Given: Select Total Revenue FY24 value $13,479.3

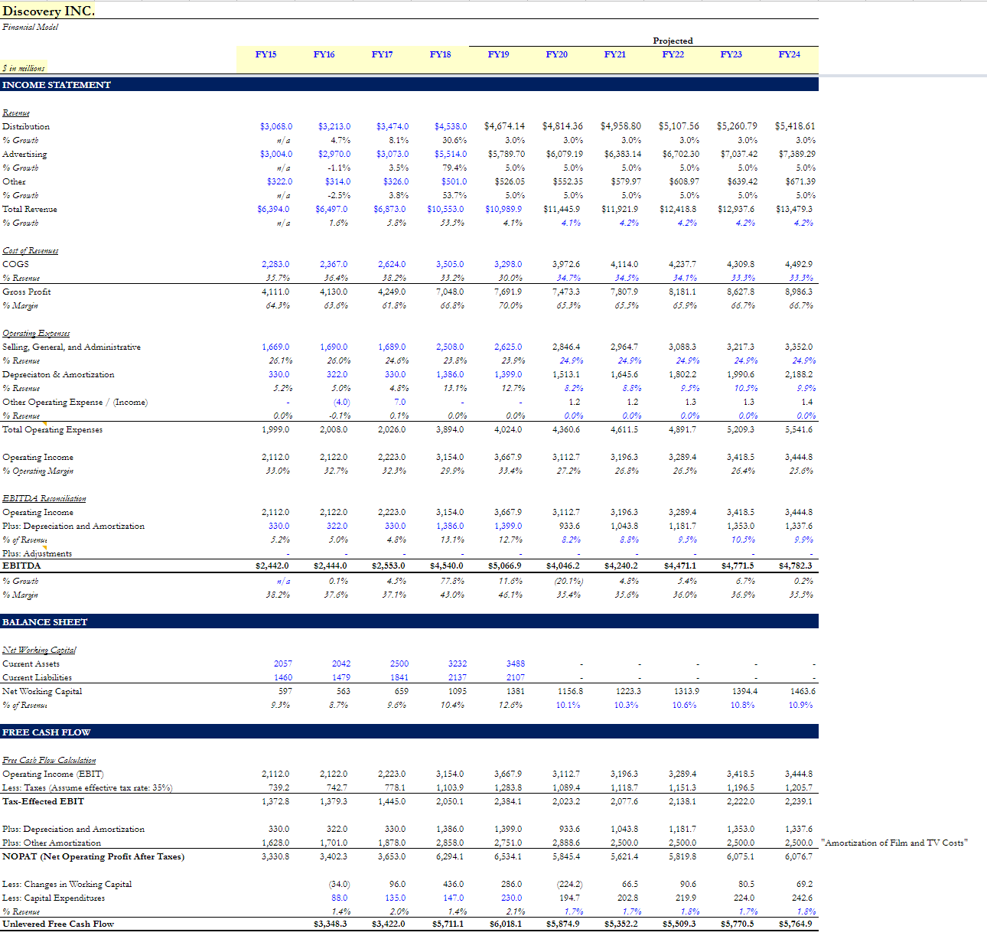Looking at the screenshot, I should tap(794, 209).
